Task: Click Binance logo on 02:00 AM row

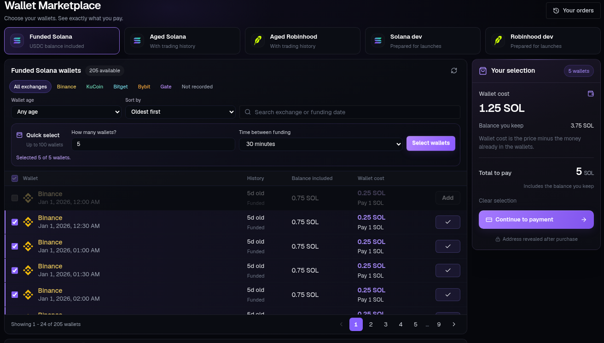Action: pos(28,295)
